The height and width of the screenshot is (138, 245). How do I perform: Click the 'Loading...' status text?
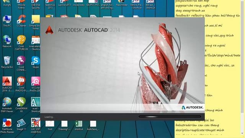tap(49, 117)
